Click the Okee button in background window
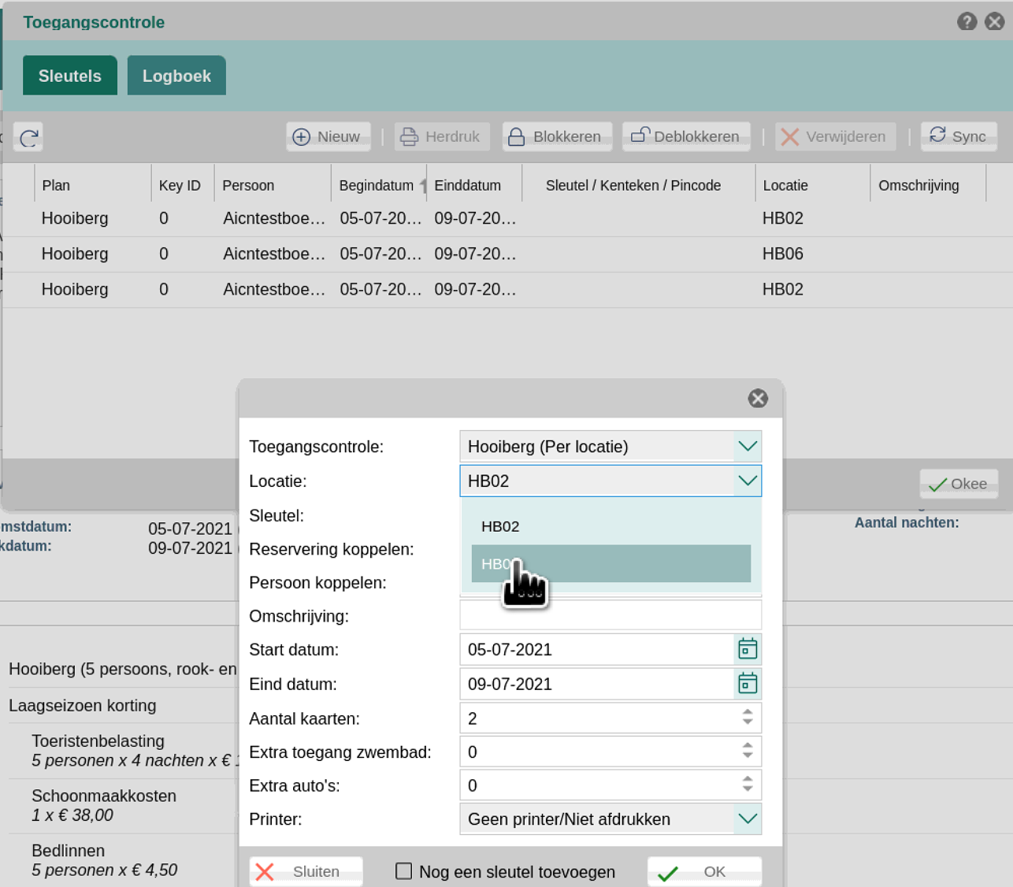 (959, 484)
